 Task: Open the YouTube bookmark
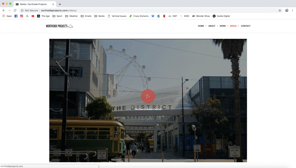[x=33, y=16]
